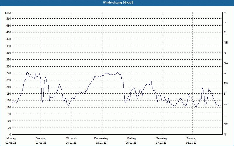Click the 'Montag' day label
The image size is (234, 146).
point(11,138)
